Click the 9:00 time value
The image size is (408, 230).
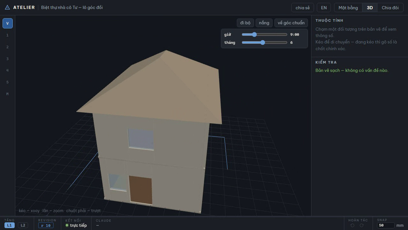click(295, 34)
